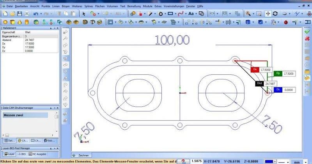
Task: Confirm with the green checkmark icon
Action: [x=307, y=32]
